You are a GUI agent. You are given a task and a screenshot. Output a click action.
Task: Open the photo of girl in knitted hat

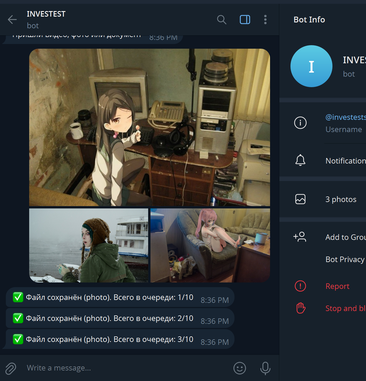tap(89, 245)
